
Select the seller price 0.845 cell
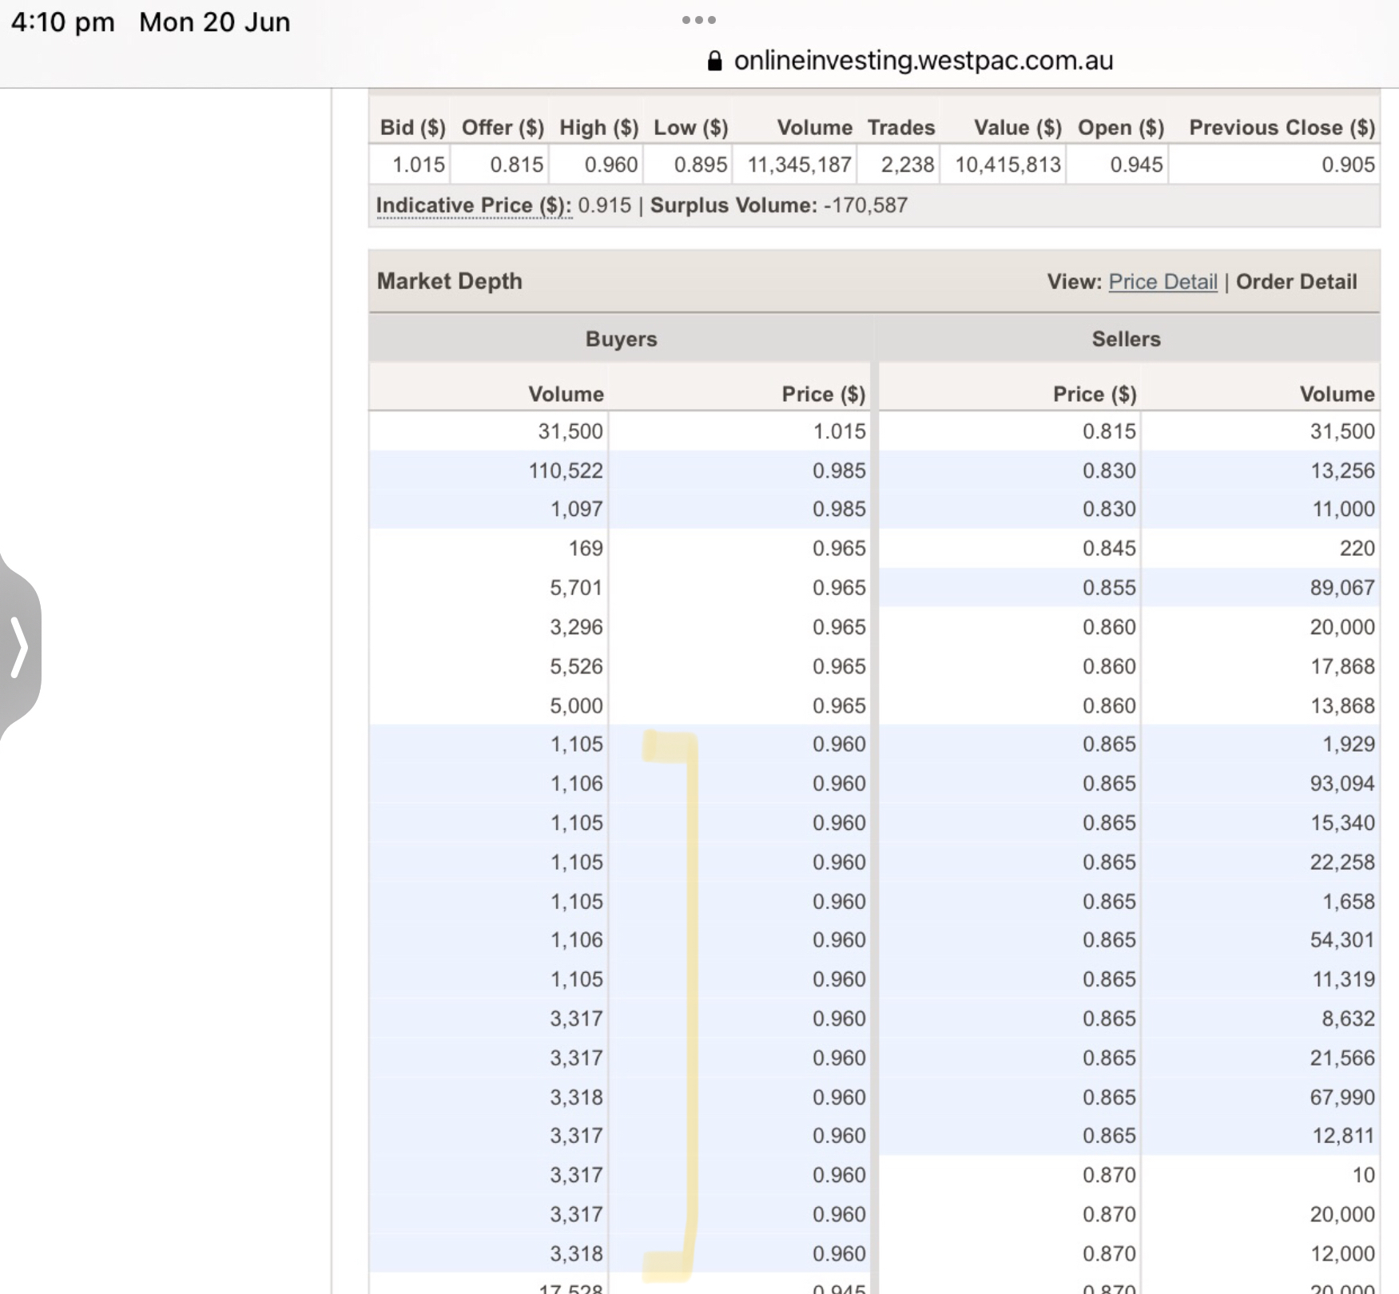click(1108, 549)
